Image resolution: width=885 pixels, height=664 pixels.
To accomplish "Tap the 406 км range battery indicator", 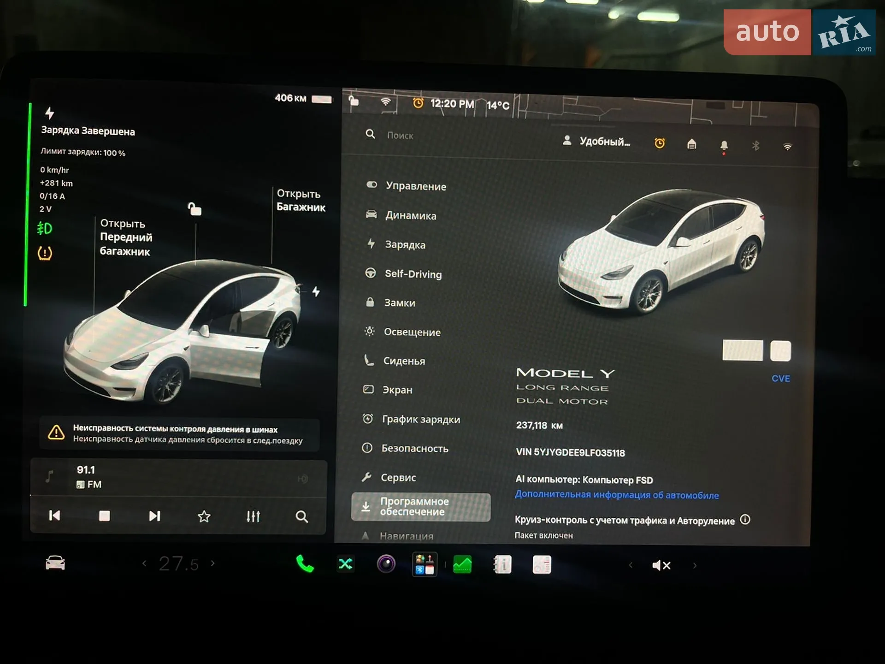I will tap(303, 98).
